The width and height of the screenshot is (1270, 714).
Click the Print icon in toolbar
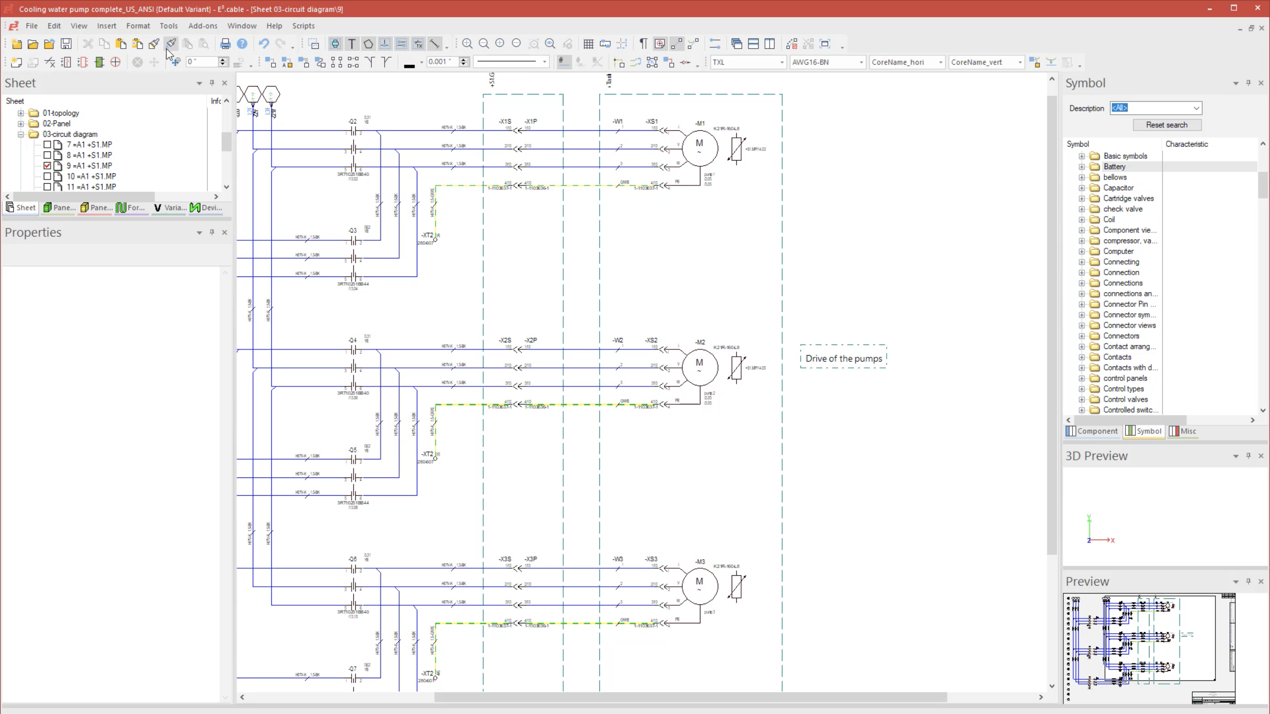[225, 44]
